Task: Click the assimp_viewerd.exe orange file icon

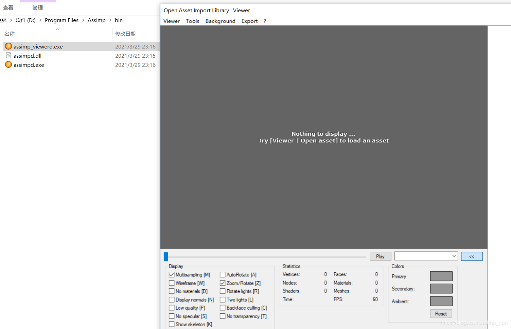Action: (x=8, y=46)
